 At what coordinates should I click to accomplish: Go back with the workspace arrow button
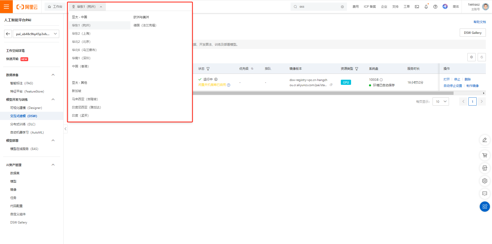(8, 34)
